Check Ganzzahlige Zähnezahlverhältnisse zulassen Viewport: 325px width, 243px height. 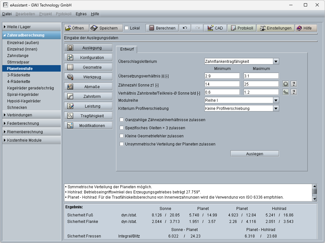tap(122, 120)
